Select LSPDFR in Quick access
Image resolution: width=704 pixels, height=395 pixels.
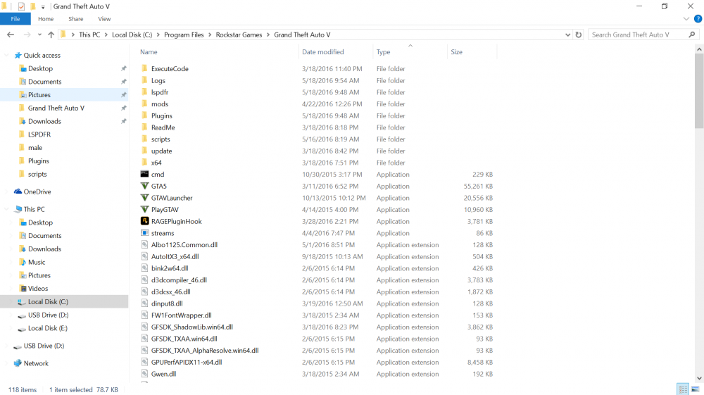tap(39, 134)
